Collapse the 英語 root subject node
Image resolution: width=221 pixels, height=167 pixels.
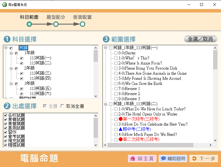6,48
